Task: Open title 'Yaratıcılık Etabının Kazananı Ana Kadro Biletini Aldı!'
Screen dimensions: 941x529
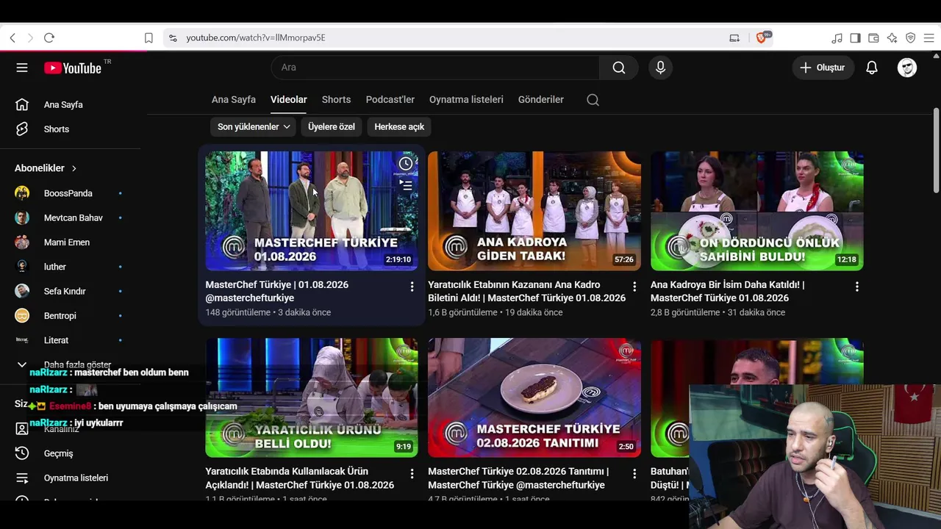Action: click(527, 292)
